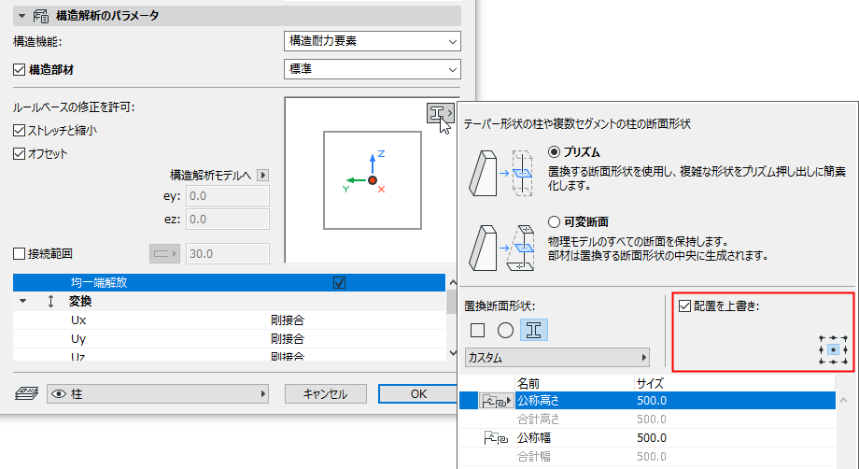Click parameter link icon on 公称高さ row
Viewport: 859px width, 469px height.
coord(496,401)
